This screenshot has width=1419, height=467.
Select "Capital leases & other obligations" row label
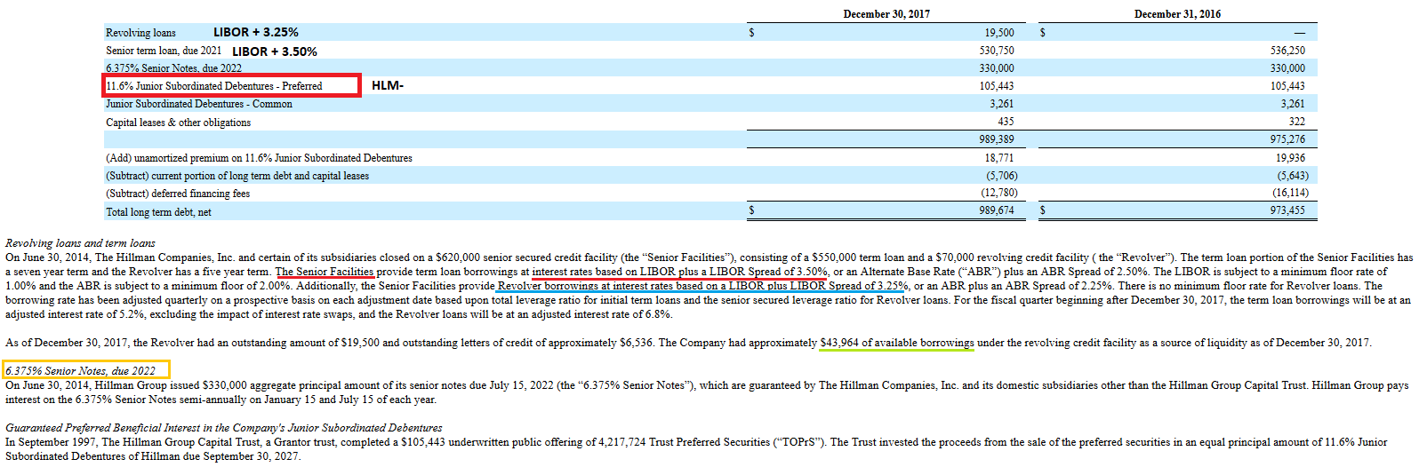point(178,123)
